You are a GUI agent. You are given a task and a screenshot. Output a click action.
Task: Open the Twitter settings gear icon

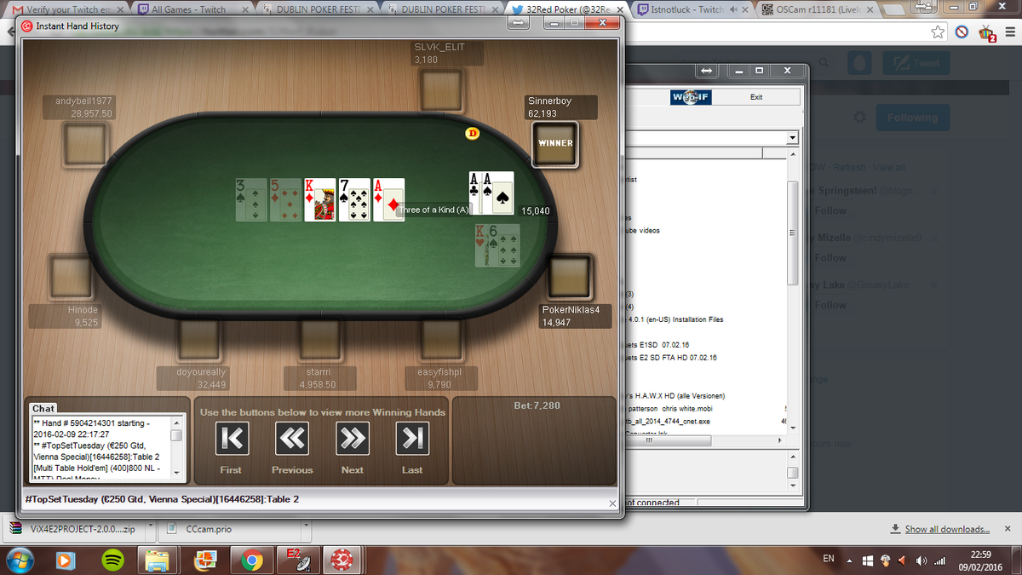859,117
